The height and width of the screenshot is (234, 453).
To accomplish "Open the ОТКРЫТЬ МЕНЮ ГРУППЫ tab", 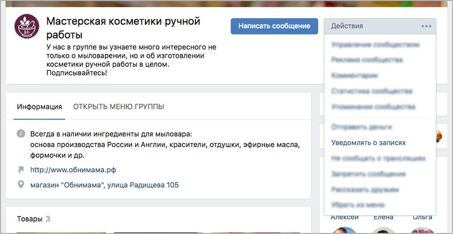I will 118,107.
